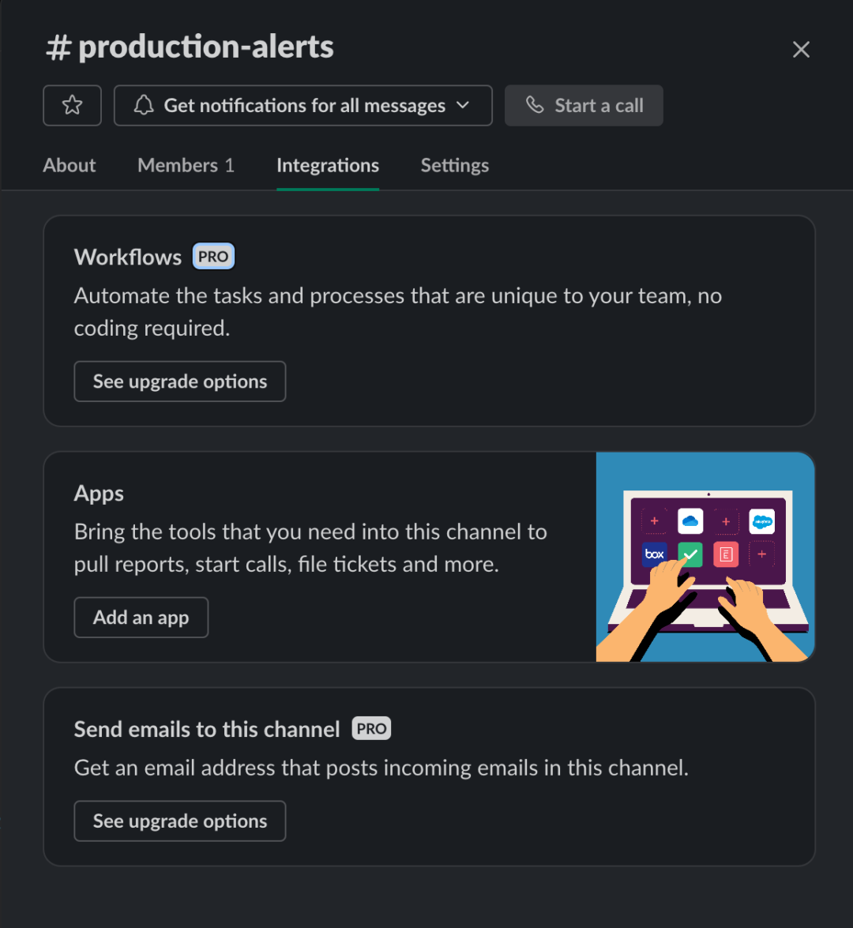Image resolution: width=853 pixels, height=928 pixels.
Task: Click the Salesforce cloud icon in the illustration
Action: click(x=762, y=520)
